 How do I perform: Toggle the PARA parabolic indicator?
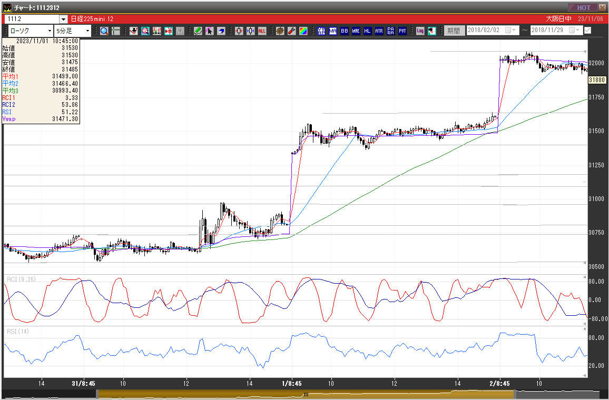[391, 31]
